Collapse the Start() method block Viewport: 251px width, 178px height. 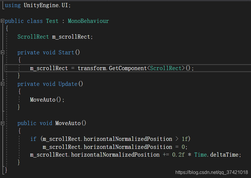tap(3, 52)
